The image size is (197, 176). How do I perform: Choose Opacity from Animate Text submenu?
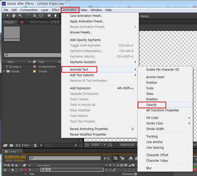pyautogui.click(x=165, y=105)
